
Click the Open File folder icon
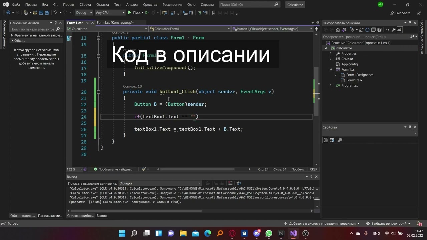coord(35,13)
